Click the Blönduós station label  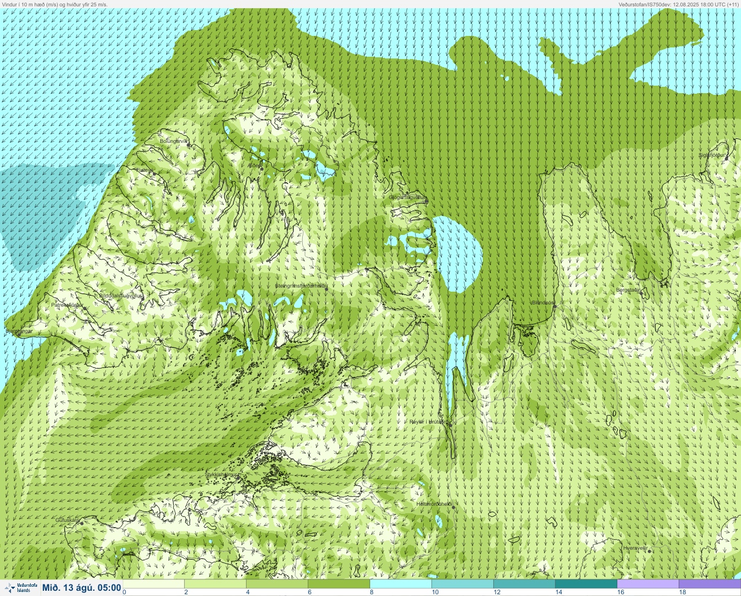point(544,303)
